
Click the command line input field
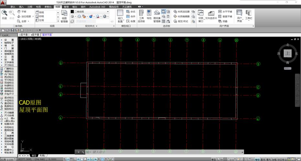click(x=165, y=152)
